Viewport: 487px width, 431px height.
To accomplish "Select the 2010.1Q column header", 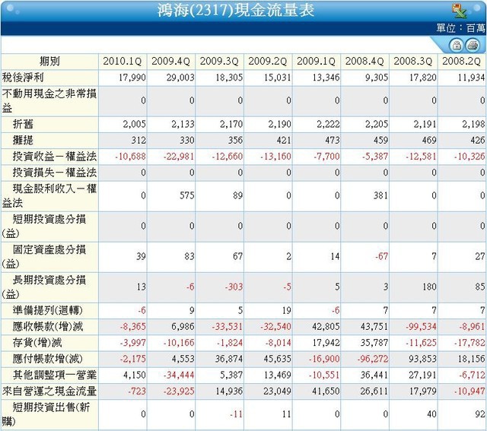I will click(123, 62).
